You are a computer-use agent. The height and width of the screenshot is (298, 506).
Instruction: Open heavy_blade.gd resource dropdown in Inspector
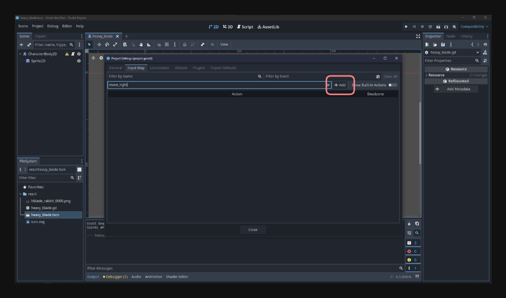[x=453, y=53]
